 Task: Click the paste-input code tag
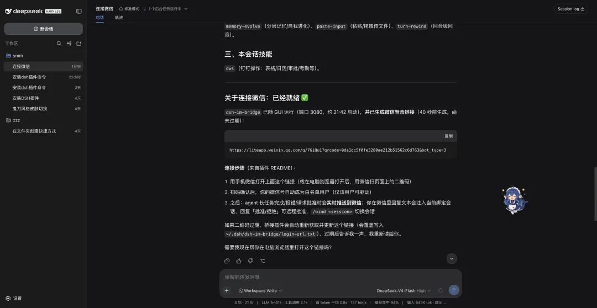pos(331,26)
